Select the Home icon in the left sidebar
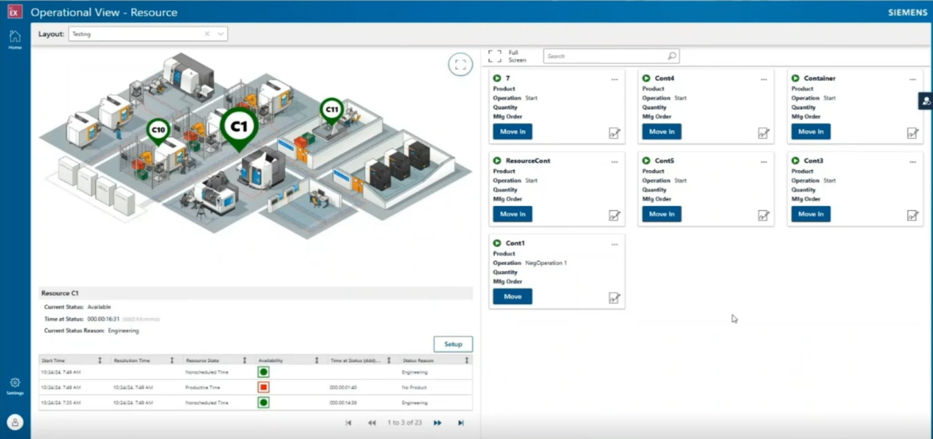The width and height of the screenshot is (933, 439). [x=15, y=36]
